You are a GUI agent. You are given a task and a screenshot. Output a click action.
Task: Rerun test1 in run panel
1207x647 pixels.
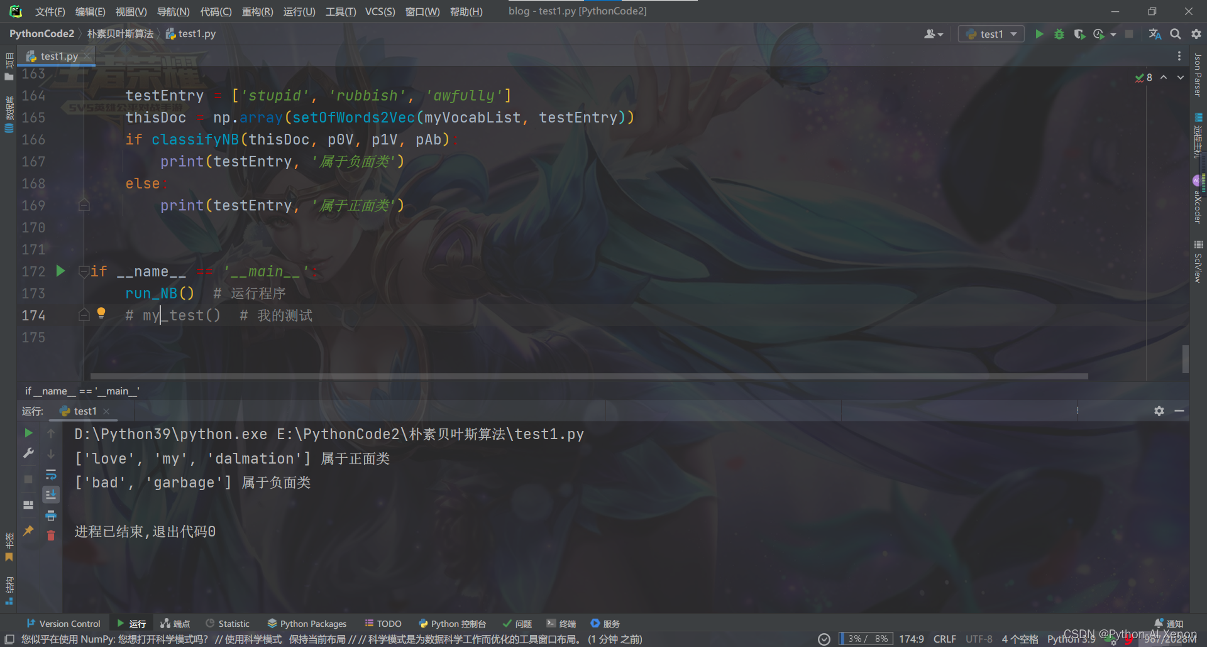(28, 433)
